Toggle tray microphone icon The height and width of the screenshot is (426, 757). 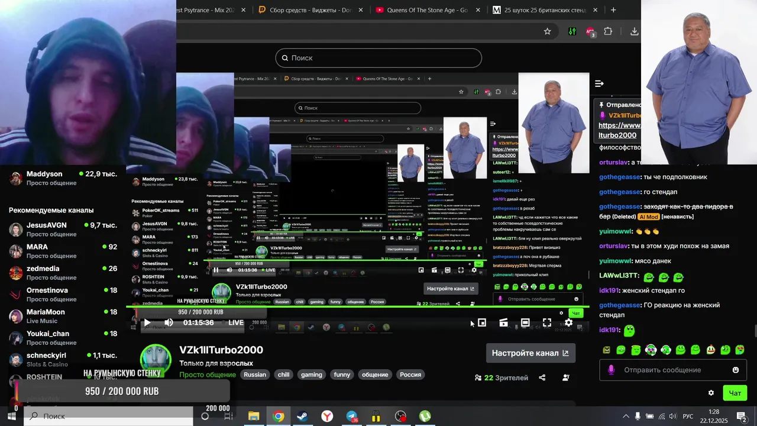pos(638,416)
